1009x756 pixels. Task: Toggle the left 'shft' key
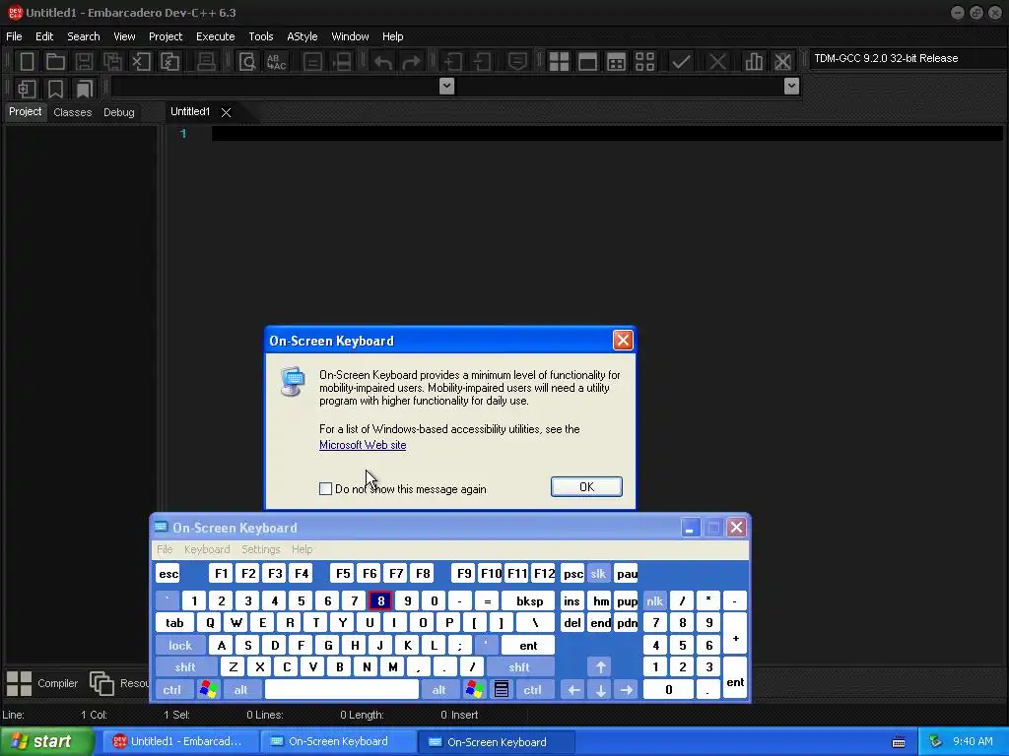pyautogui.click(x=184, y=667)
